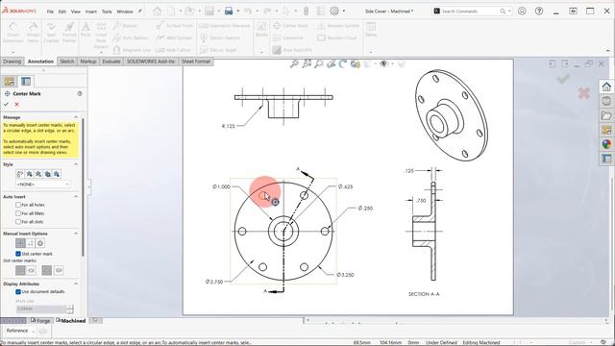Screen dimensions: 615x346
Task: Uncheck 'Slot center mark' checkbox
Action: [18, 254]
